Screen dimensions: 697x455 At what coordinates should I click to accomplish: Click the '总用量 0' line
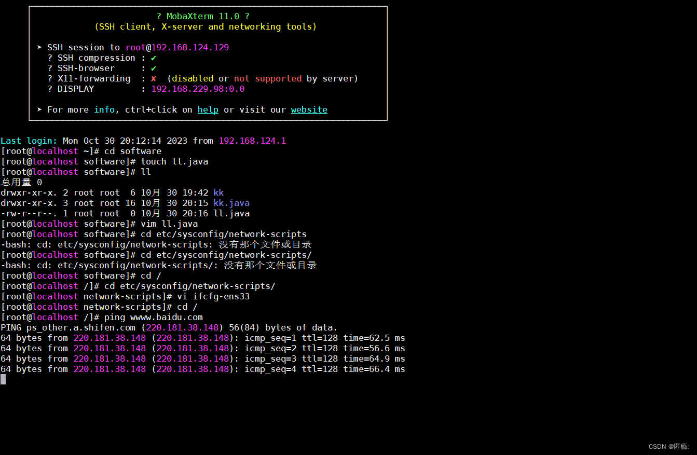coord(21,182)
